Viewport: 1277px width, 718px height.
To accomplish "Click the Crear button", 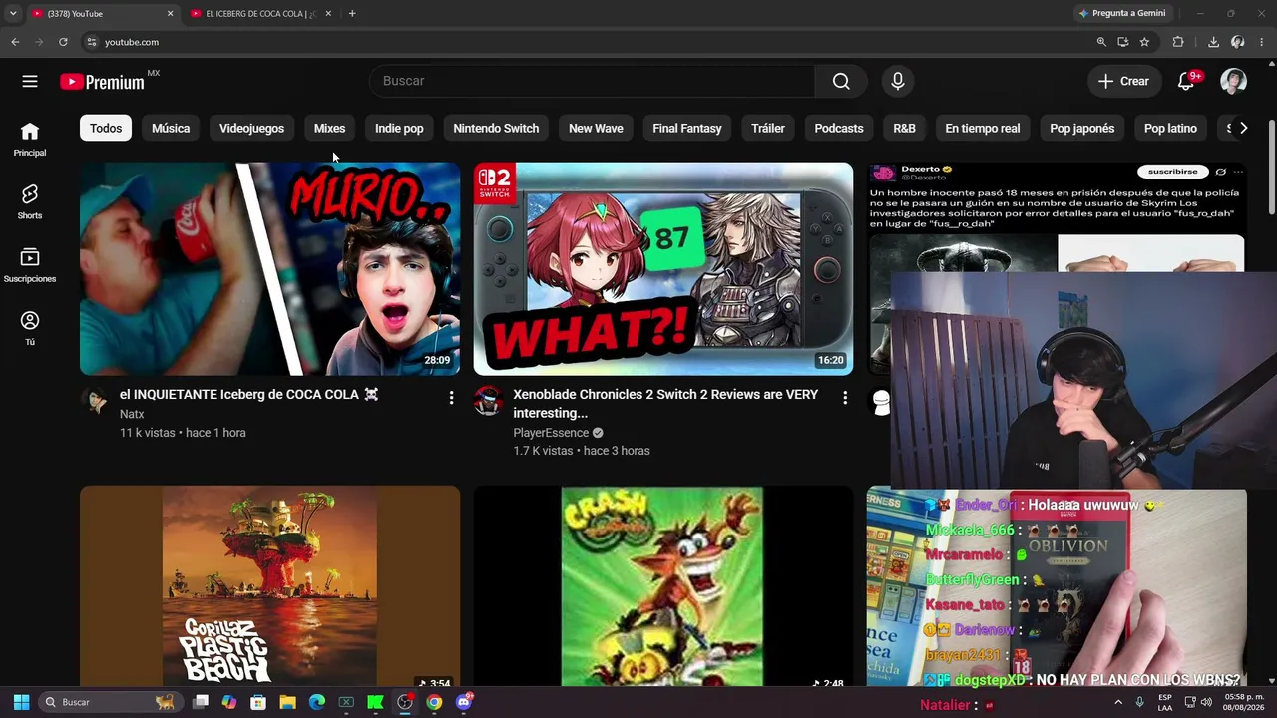I will pyautogui.click(x=1124, y=81).
